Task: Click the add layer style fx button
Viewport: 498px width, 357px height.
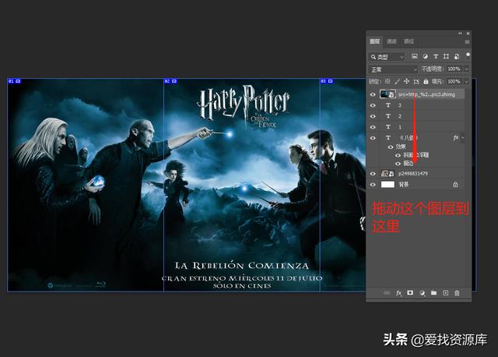Action: (x=398, y=293)
